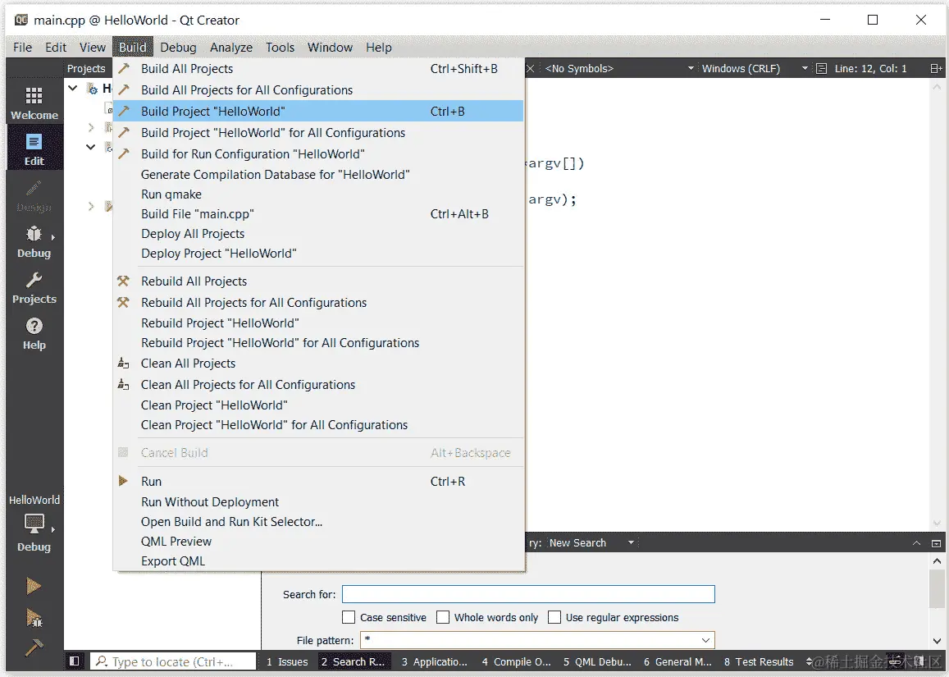Split the editor via top-right icon
The image size is (949, 677).
(936, 68)
